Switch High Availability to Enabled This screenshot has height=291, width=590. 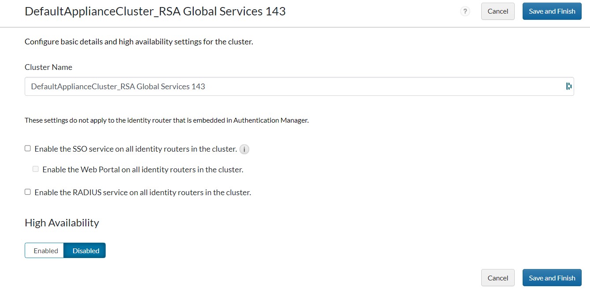(x=45, y=251)
